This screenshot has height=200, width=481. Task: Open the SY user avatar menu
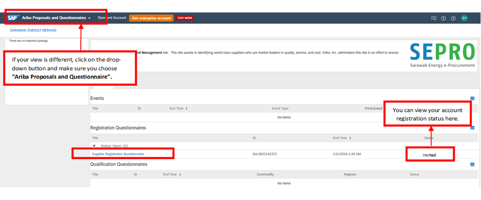point(464,18)
